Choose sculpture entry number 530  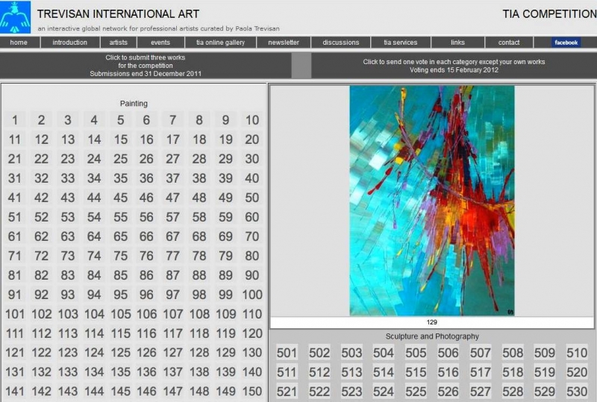point(576,392)
